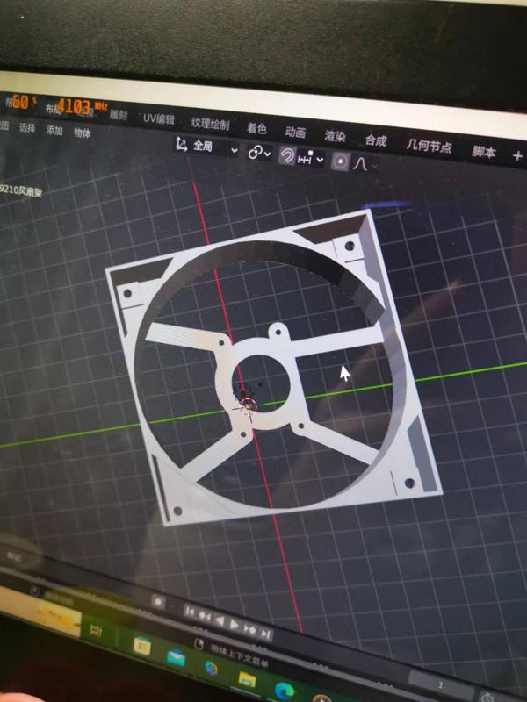Viewport: 527px width, 702px height.
Task: Open the proportional falloff curve menu
Action: tap(365, 164)
